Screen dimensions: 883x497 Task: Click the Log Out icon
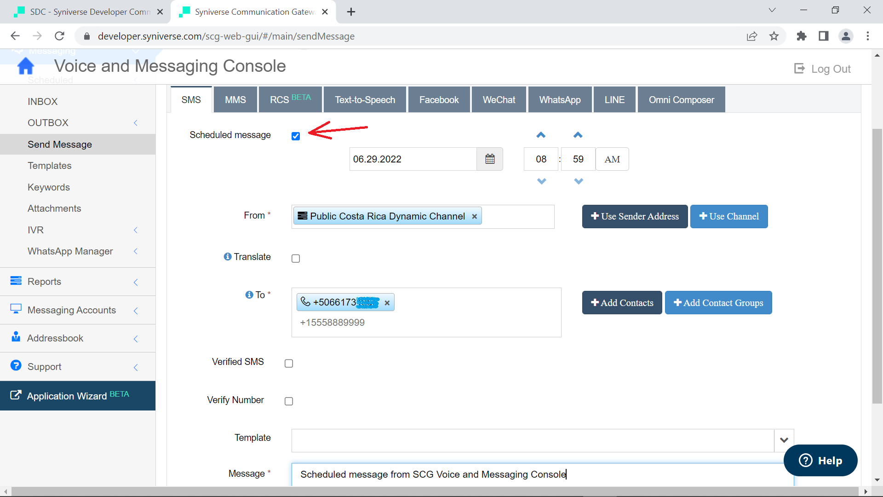click(800, 69)
